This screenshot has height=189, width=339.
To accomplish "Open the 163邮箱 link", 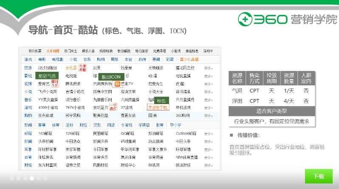I will [45, 134].
